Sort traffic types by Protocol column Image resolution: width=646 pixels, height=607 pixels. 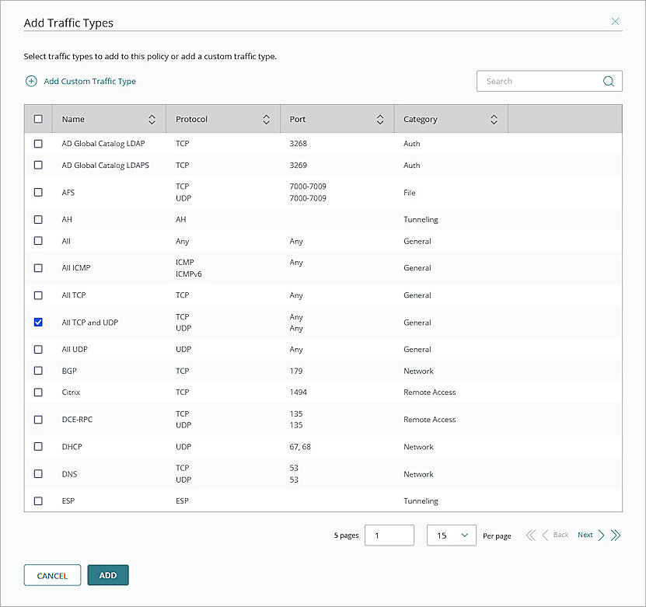pos(267,119)
